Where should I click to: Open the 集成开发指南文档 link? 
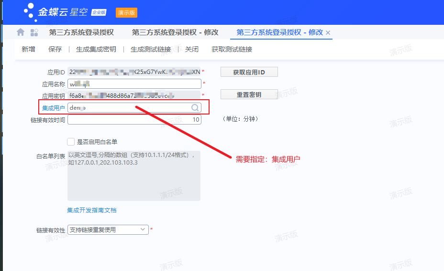(91, 210)
